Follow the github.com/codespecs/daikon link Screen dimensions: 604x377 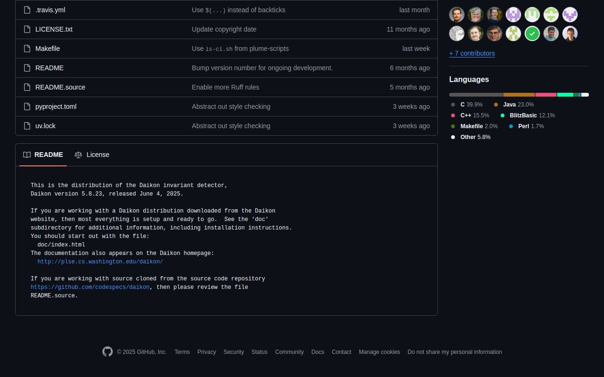point(90,287)
